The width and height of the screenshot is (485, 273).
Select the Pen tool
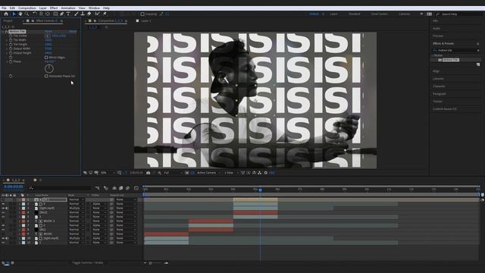[62, 14]
